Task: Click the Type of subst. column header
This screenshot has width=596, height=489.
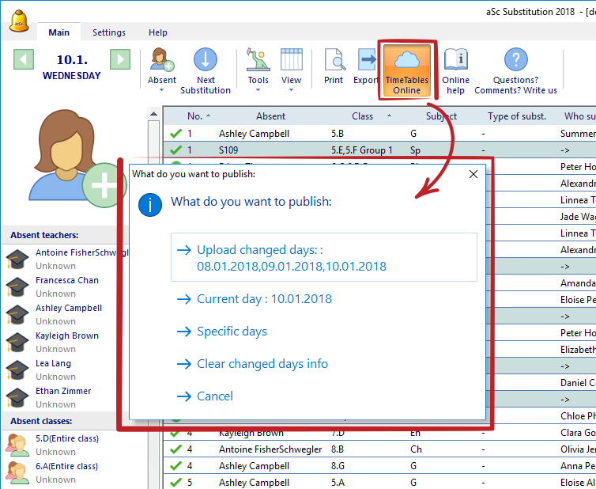Action: click(x=517, y=116)
